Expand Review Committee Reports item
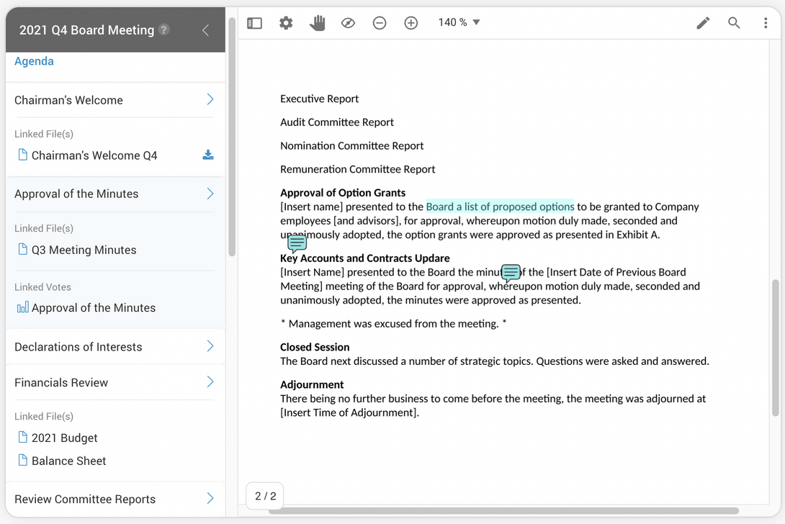The width and height of the screenshot is (785, 524). pos(210,499)
